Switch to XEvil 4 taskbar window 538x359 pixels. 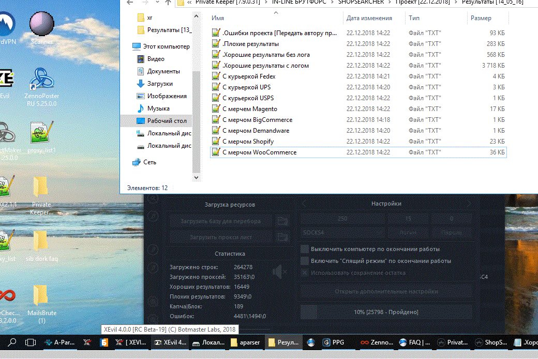[170, 342]
